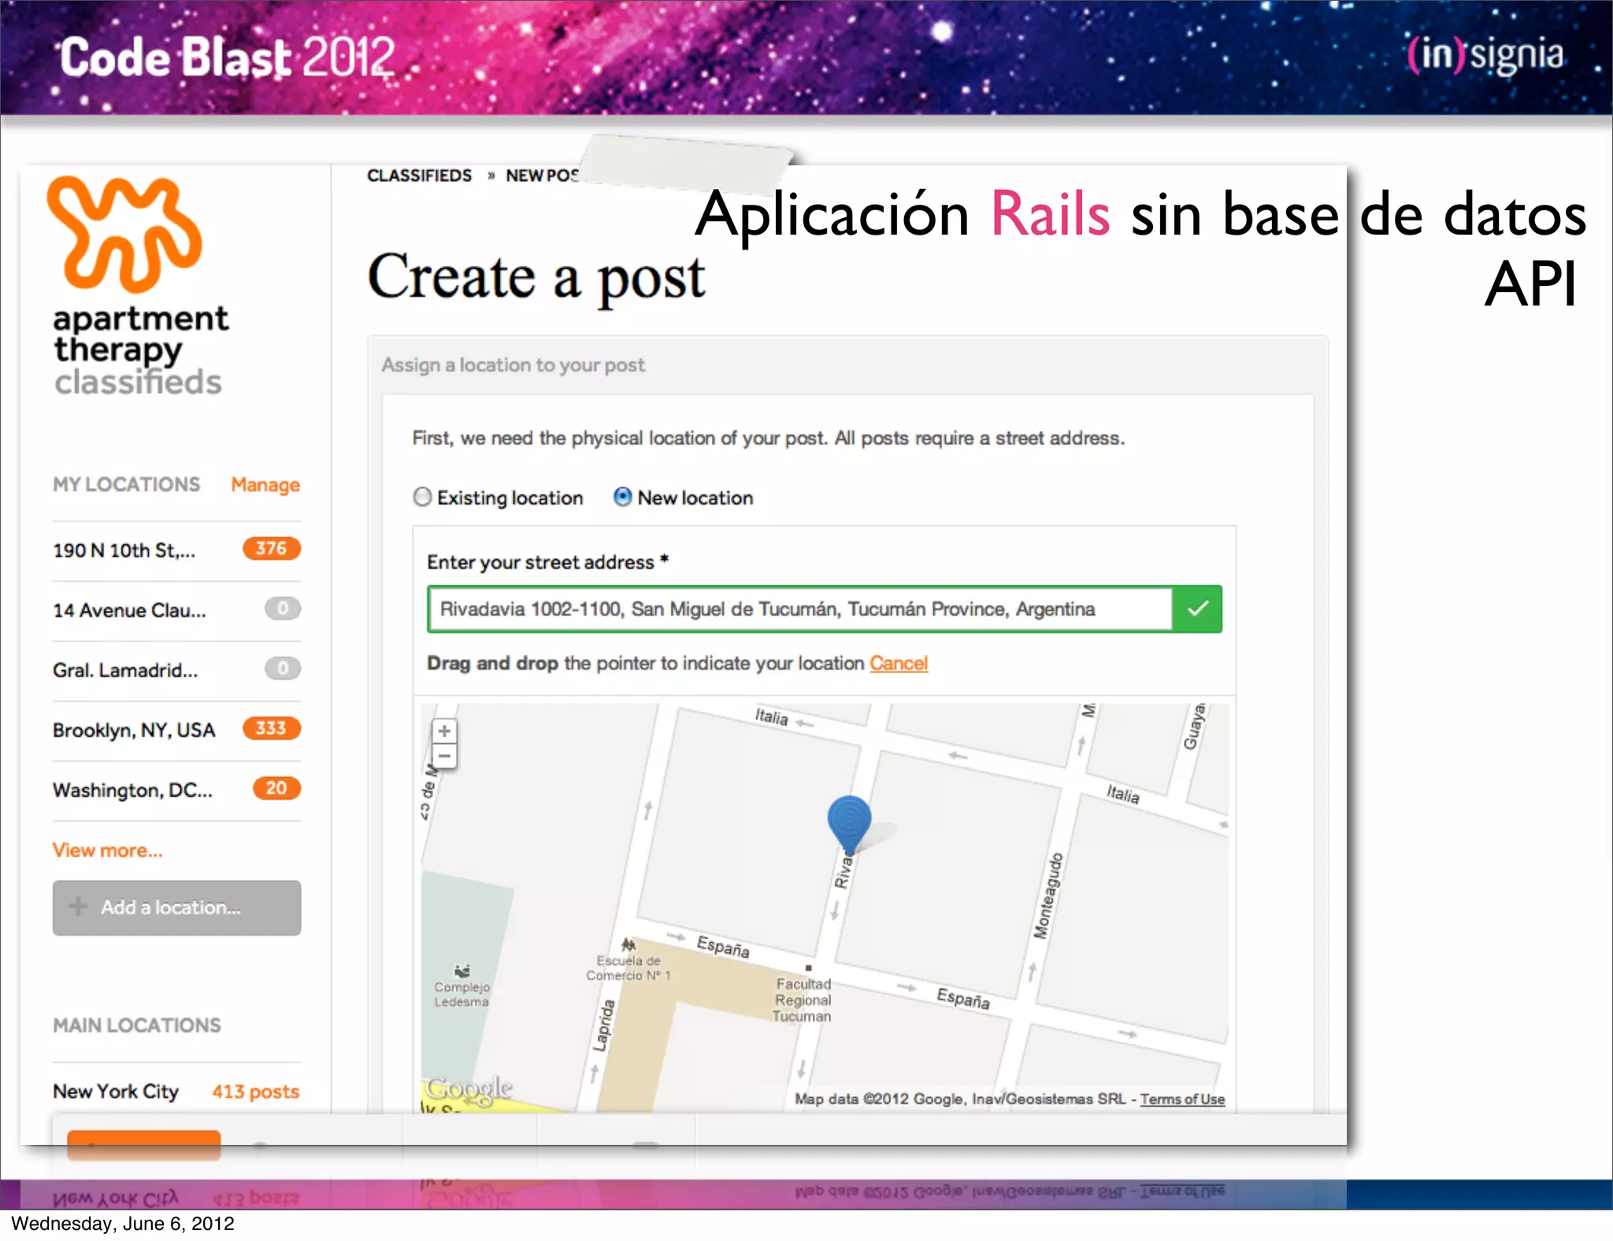This screenshot has width=1613, height=1241.
Task: Click the 376 posts count badge
Action: (271, 548)
